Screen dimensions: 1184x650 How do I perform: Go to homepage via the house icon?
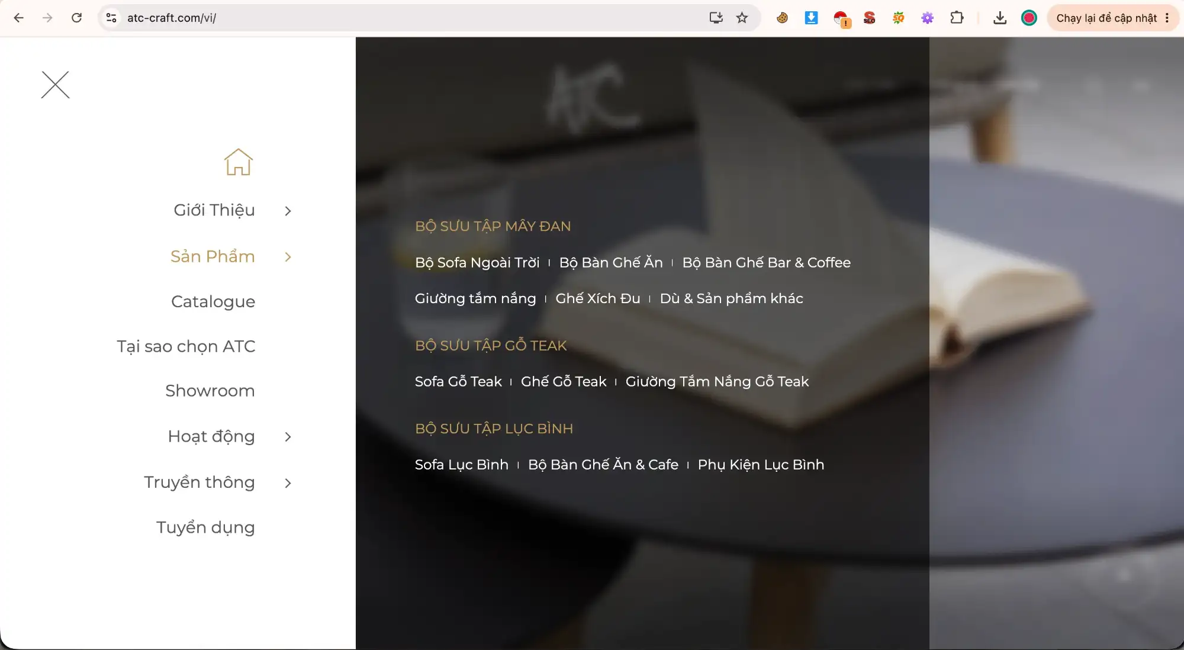239,162
